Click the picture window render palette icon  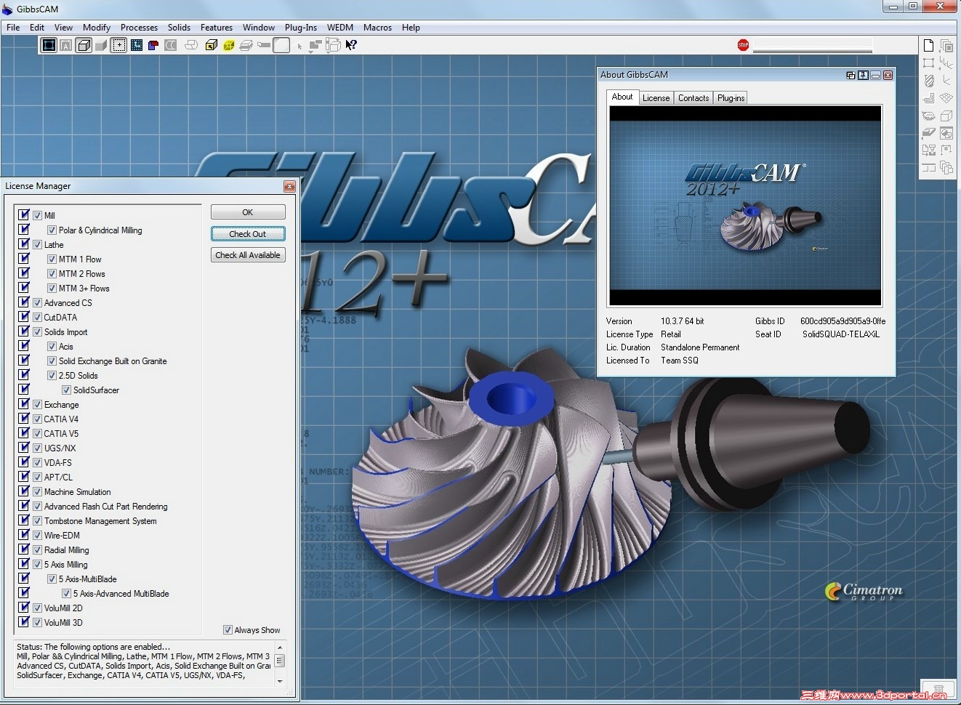(946, 133)
